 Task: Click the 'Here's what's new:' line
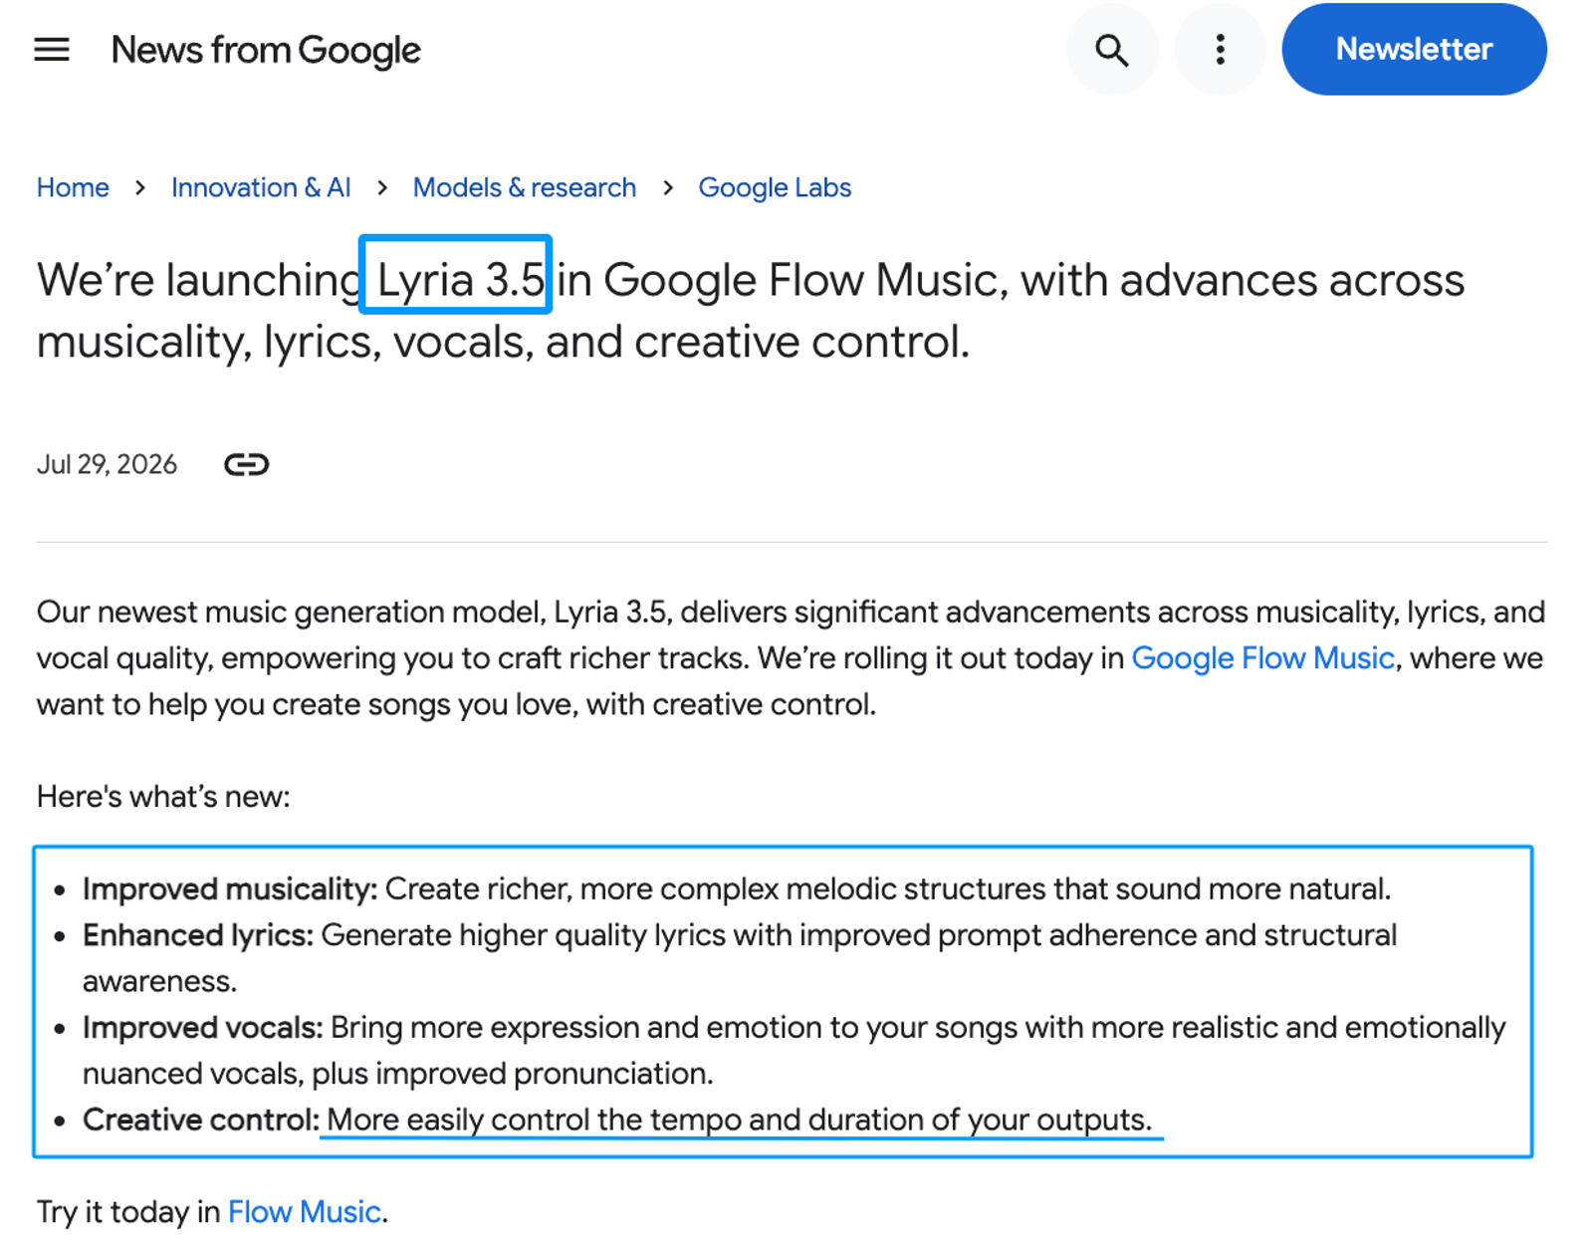pos(163,797)
